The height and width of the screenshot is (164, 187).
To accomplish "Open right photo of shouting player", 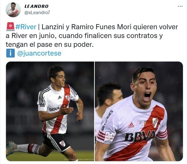I will 139,111.
